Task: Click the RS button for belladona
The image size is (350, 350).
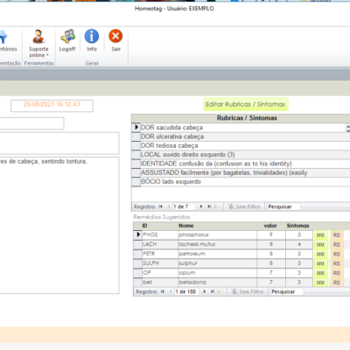Action: click(337, 283)
